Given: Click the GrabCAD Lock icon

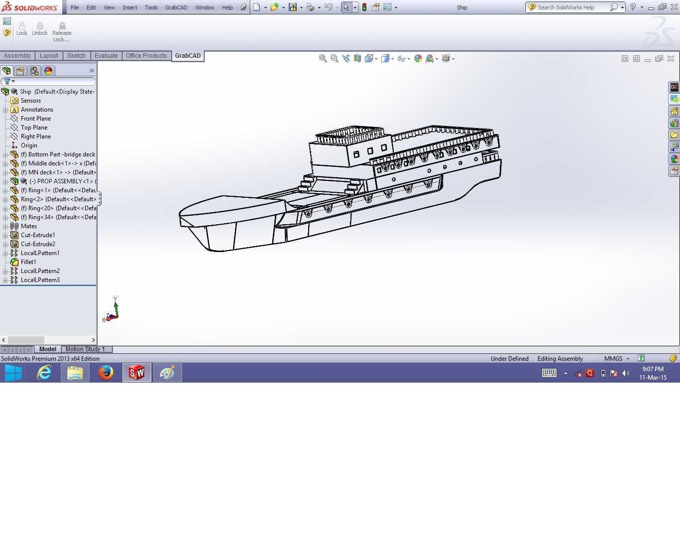Looking at the screenshot, I should click(x=22, y=28).
